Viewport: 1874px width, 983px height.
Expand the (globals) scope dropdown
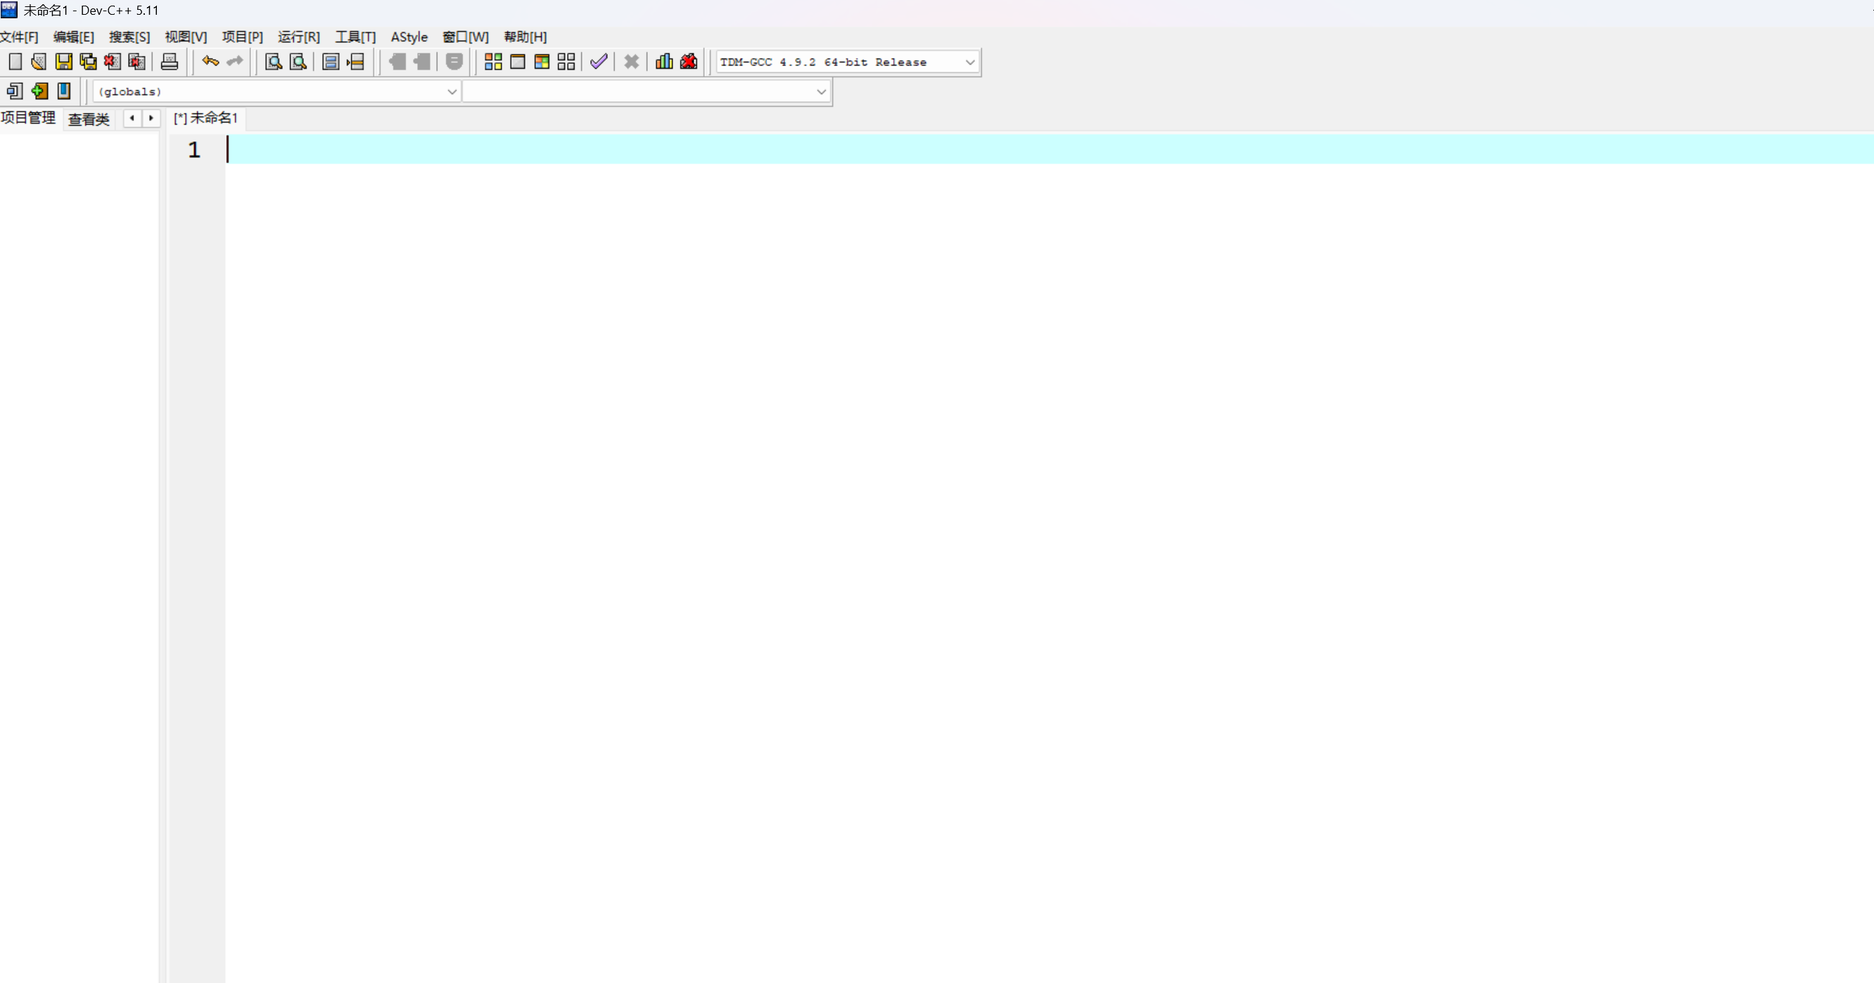point(451,91)
